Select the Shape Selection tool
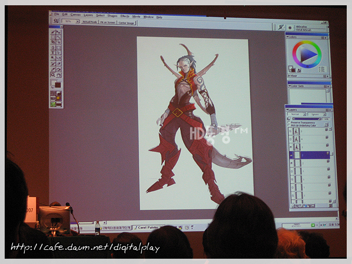352x264 pixels. click(x=59, y=53)
